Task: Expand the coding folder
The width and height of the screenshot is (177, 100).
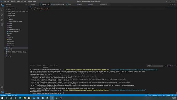Action: coord(9,9)
